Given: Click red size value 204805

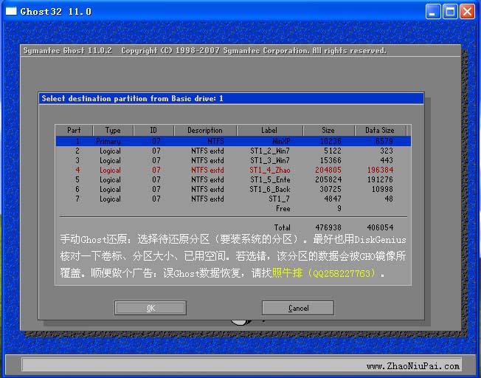Looking at the screenshot, I should (x=328, y=170).
